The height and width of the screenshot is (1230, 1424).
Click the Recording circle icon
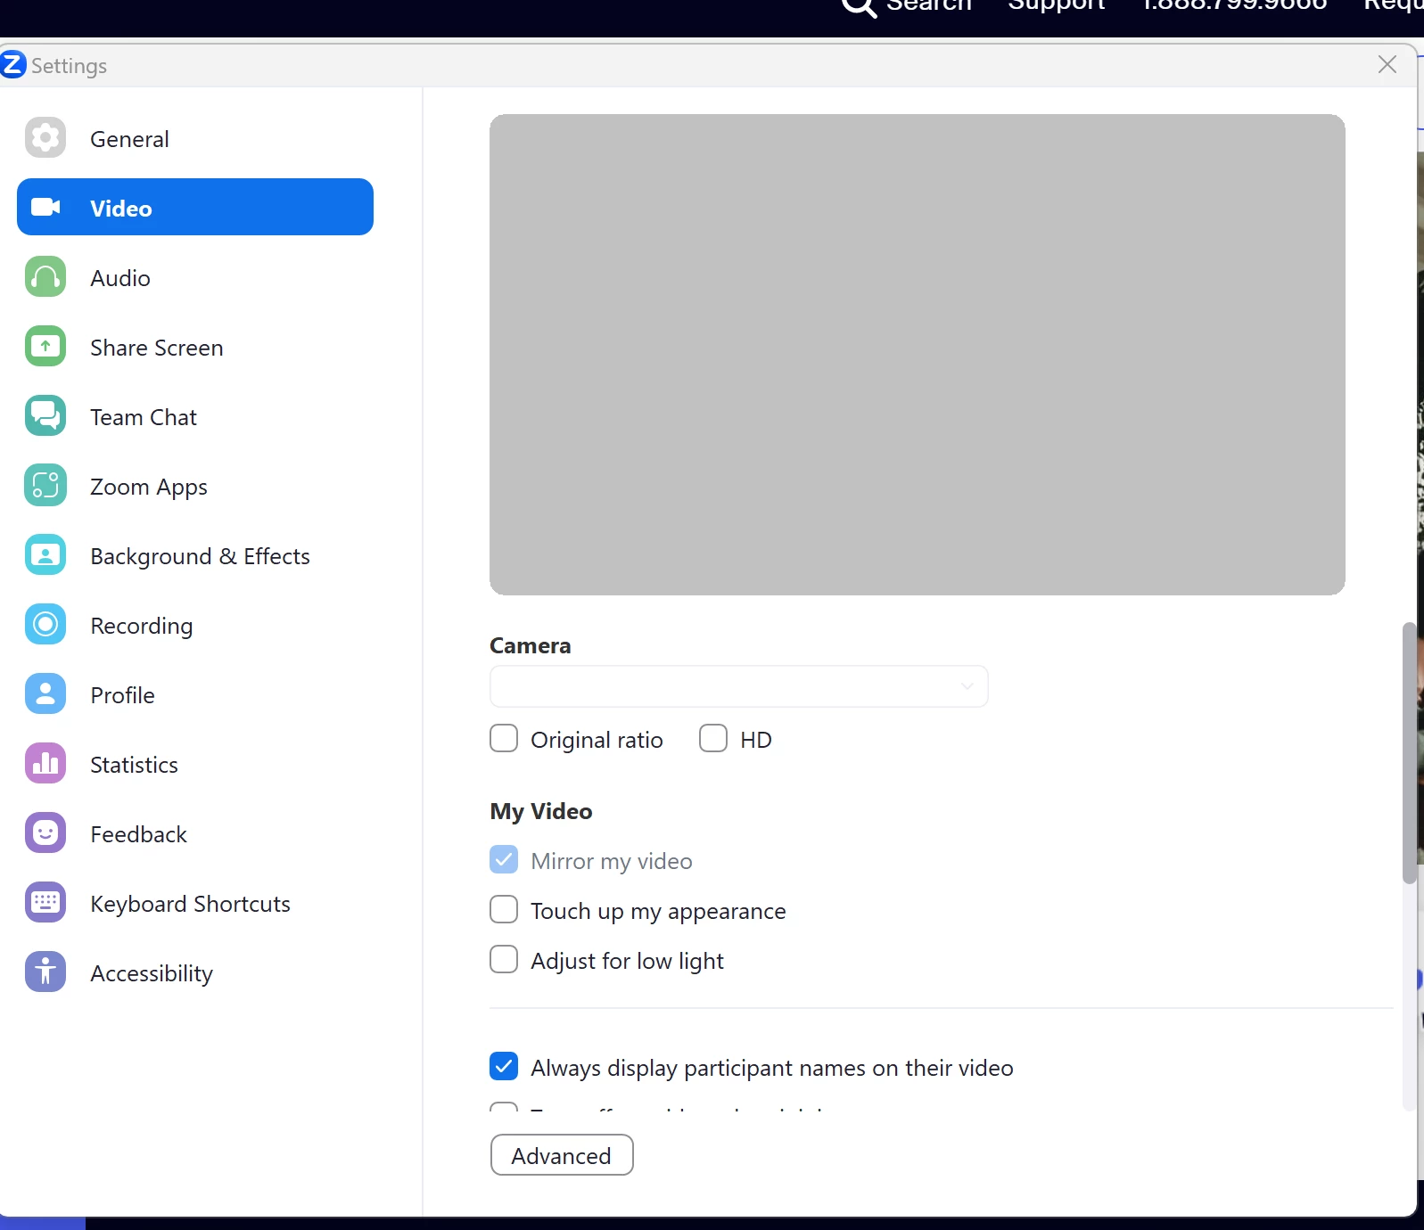click(x=45, y=625)
